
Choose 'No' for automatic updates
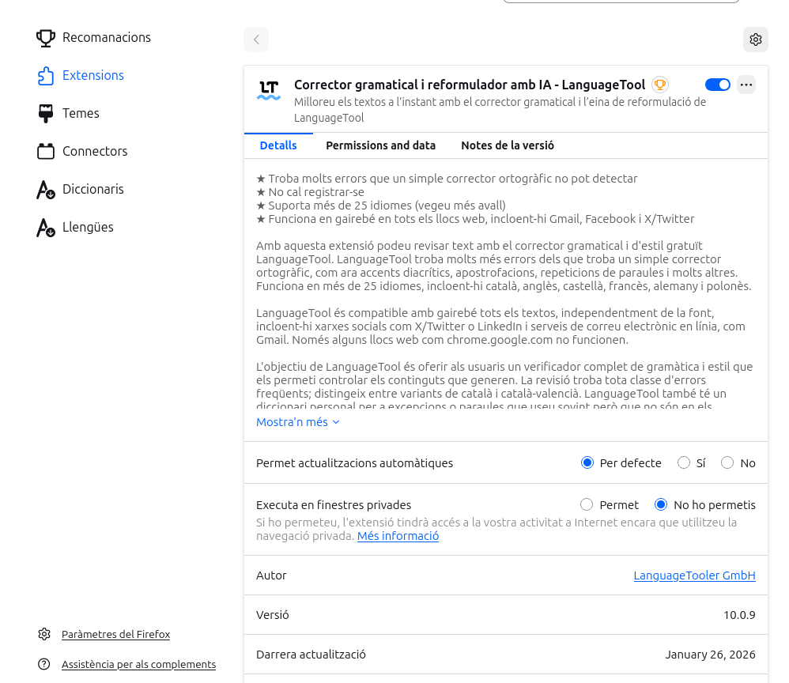tap(727, 463)
